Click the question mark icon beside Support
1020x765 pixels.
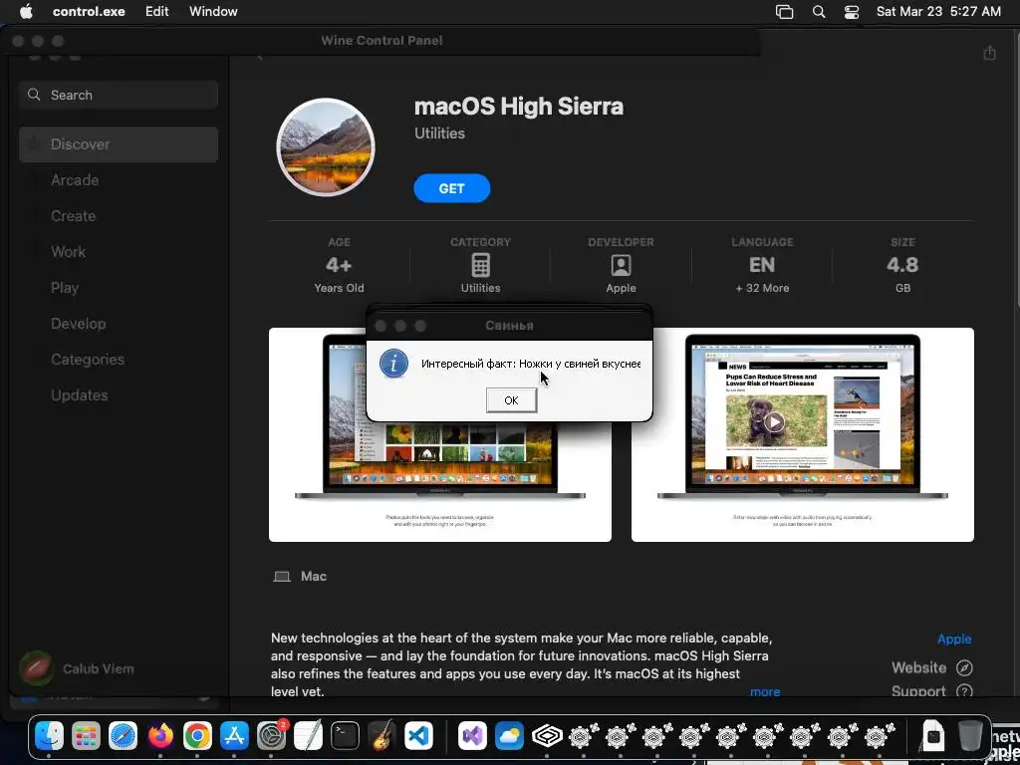coord(964,691)
